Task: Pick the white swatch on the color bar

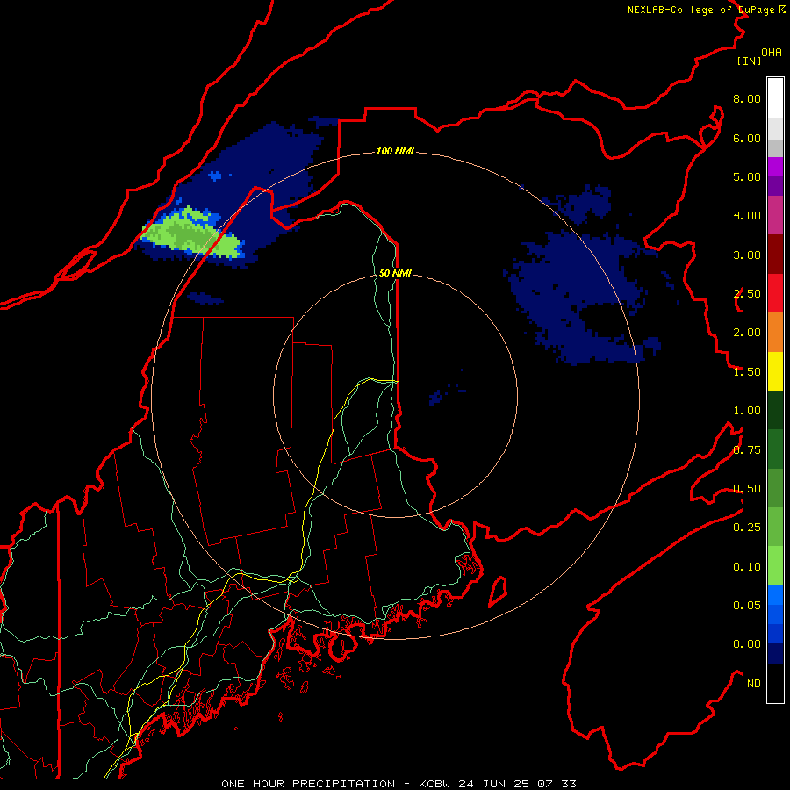Action: pos(775,98)
